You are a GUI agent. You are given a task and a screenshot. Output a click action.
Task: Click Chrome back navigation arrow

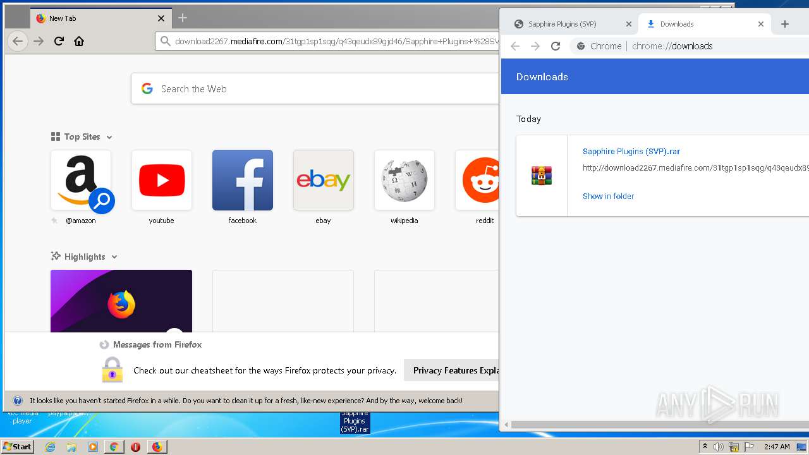point(515,46)
